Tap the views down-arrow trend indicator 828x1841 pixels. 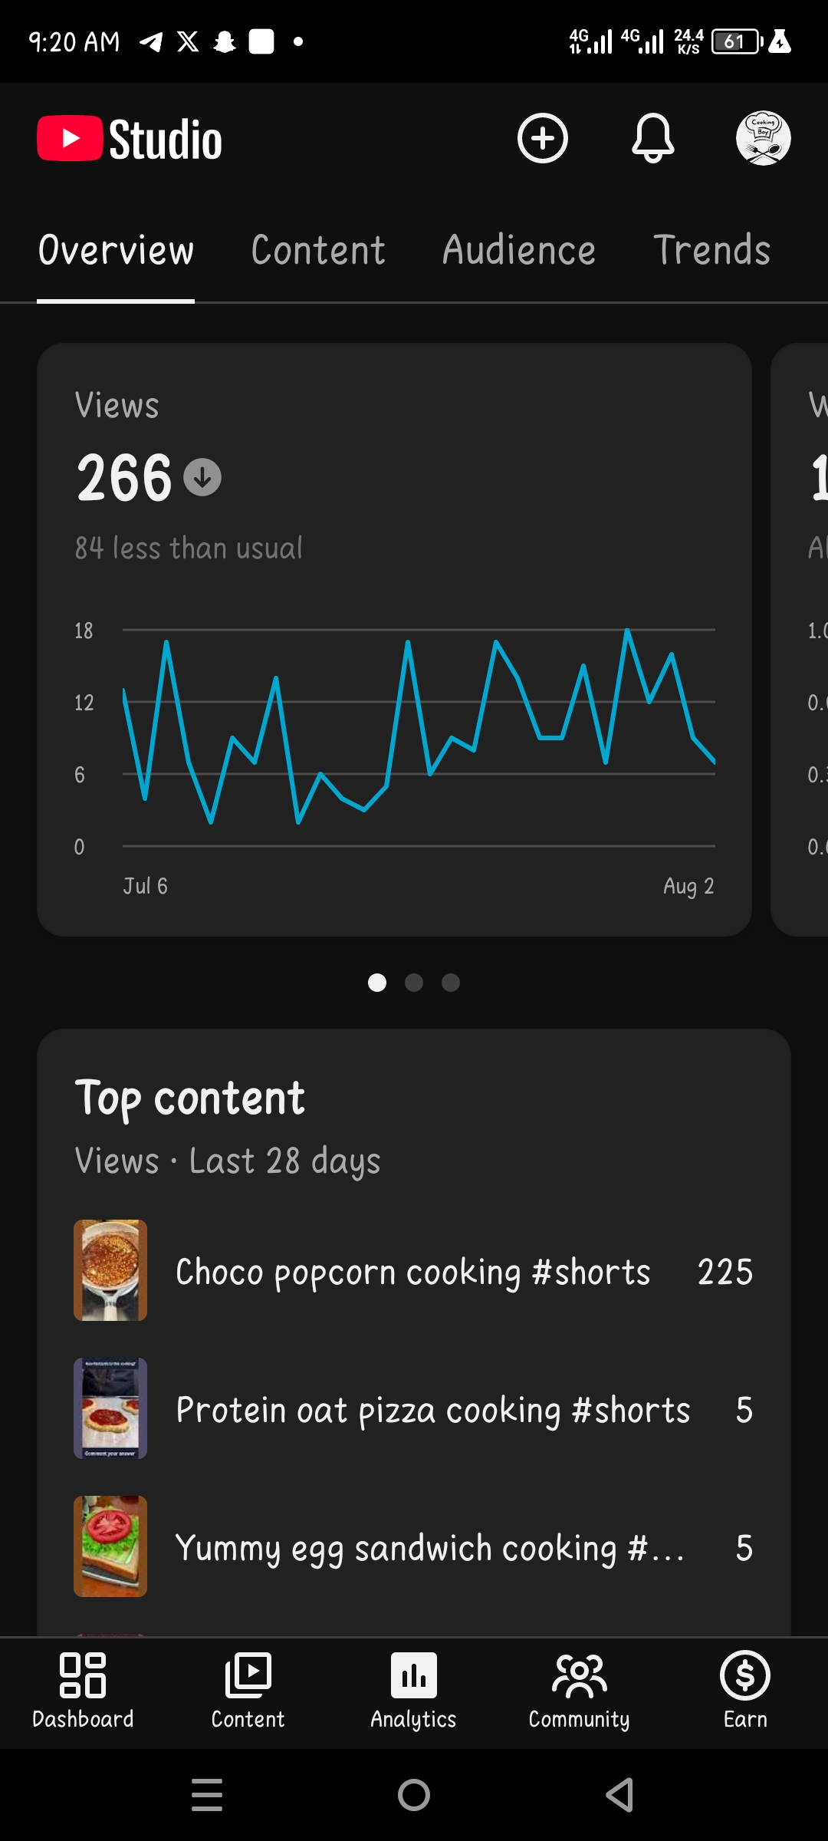202,478
